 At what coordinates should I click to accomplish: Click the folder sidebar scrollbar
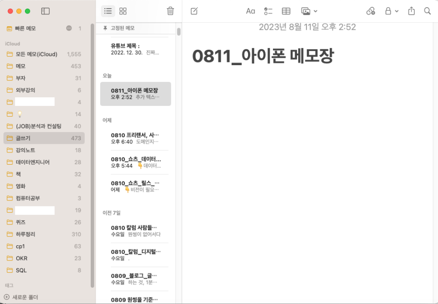point(92,156)
